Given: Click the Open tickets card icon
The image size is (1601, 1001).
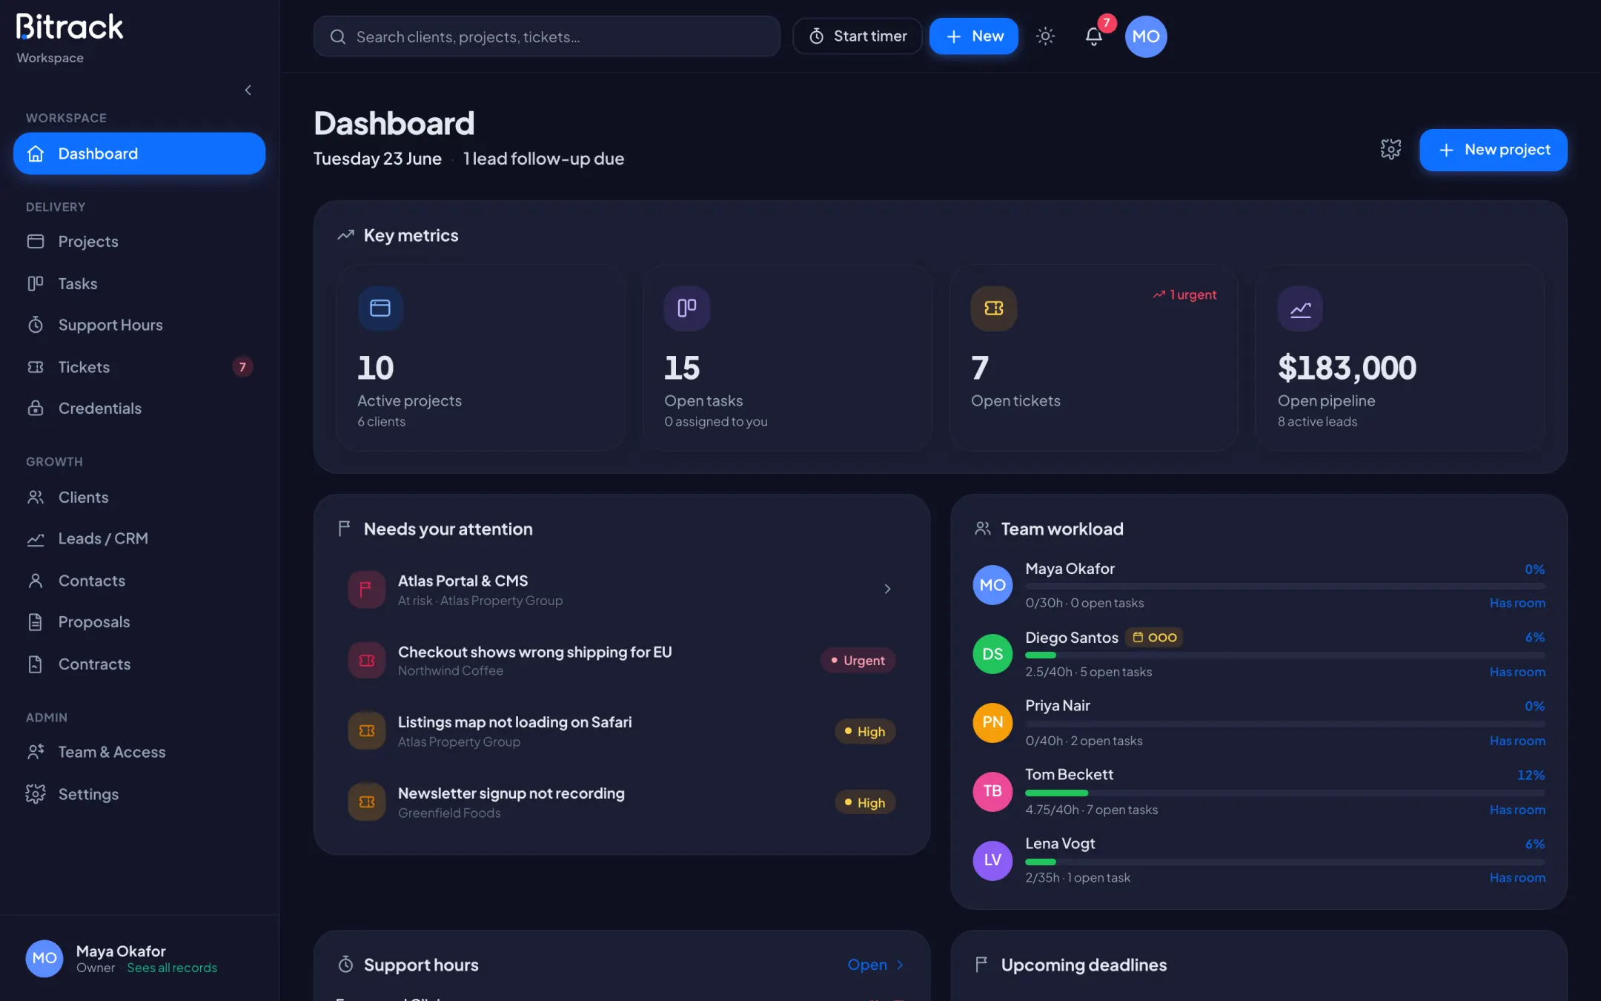Looking at the screenshot, I should [994, 308].
